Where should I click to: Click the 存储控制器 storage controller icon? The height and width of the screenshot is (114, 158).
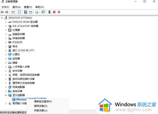[x=10, y=38]
